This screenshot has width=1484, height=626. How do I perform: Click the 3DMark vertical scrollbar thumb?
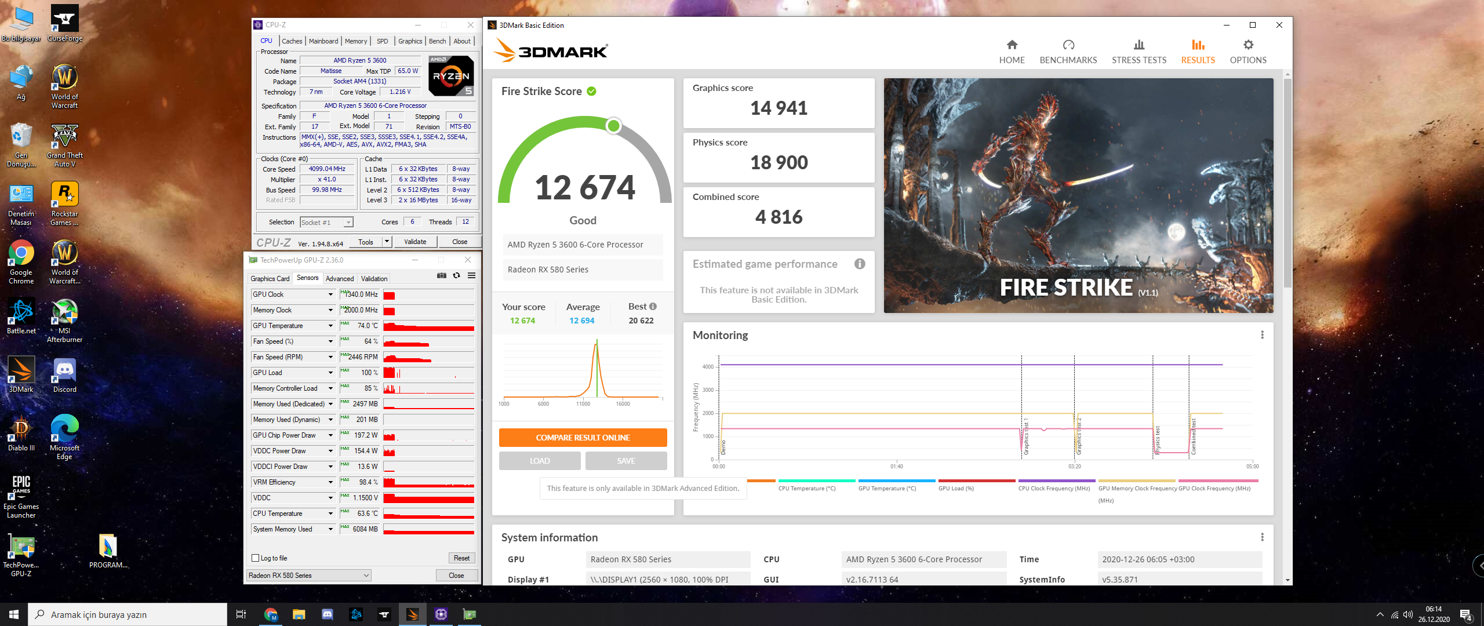1287,183
